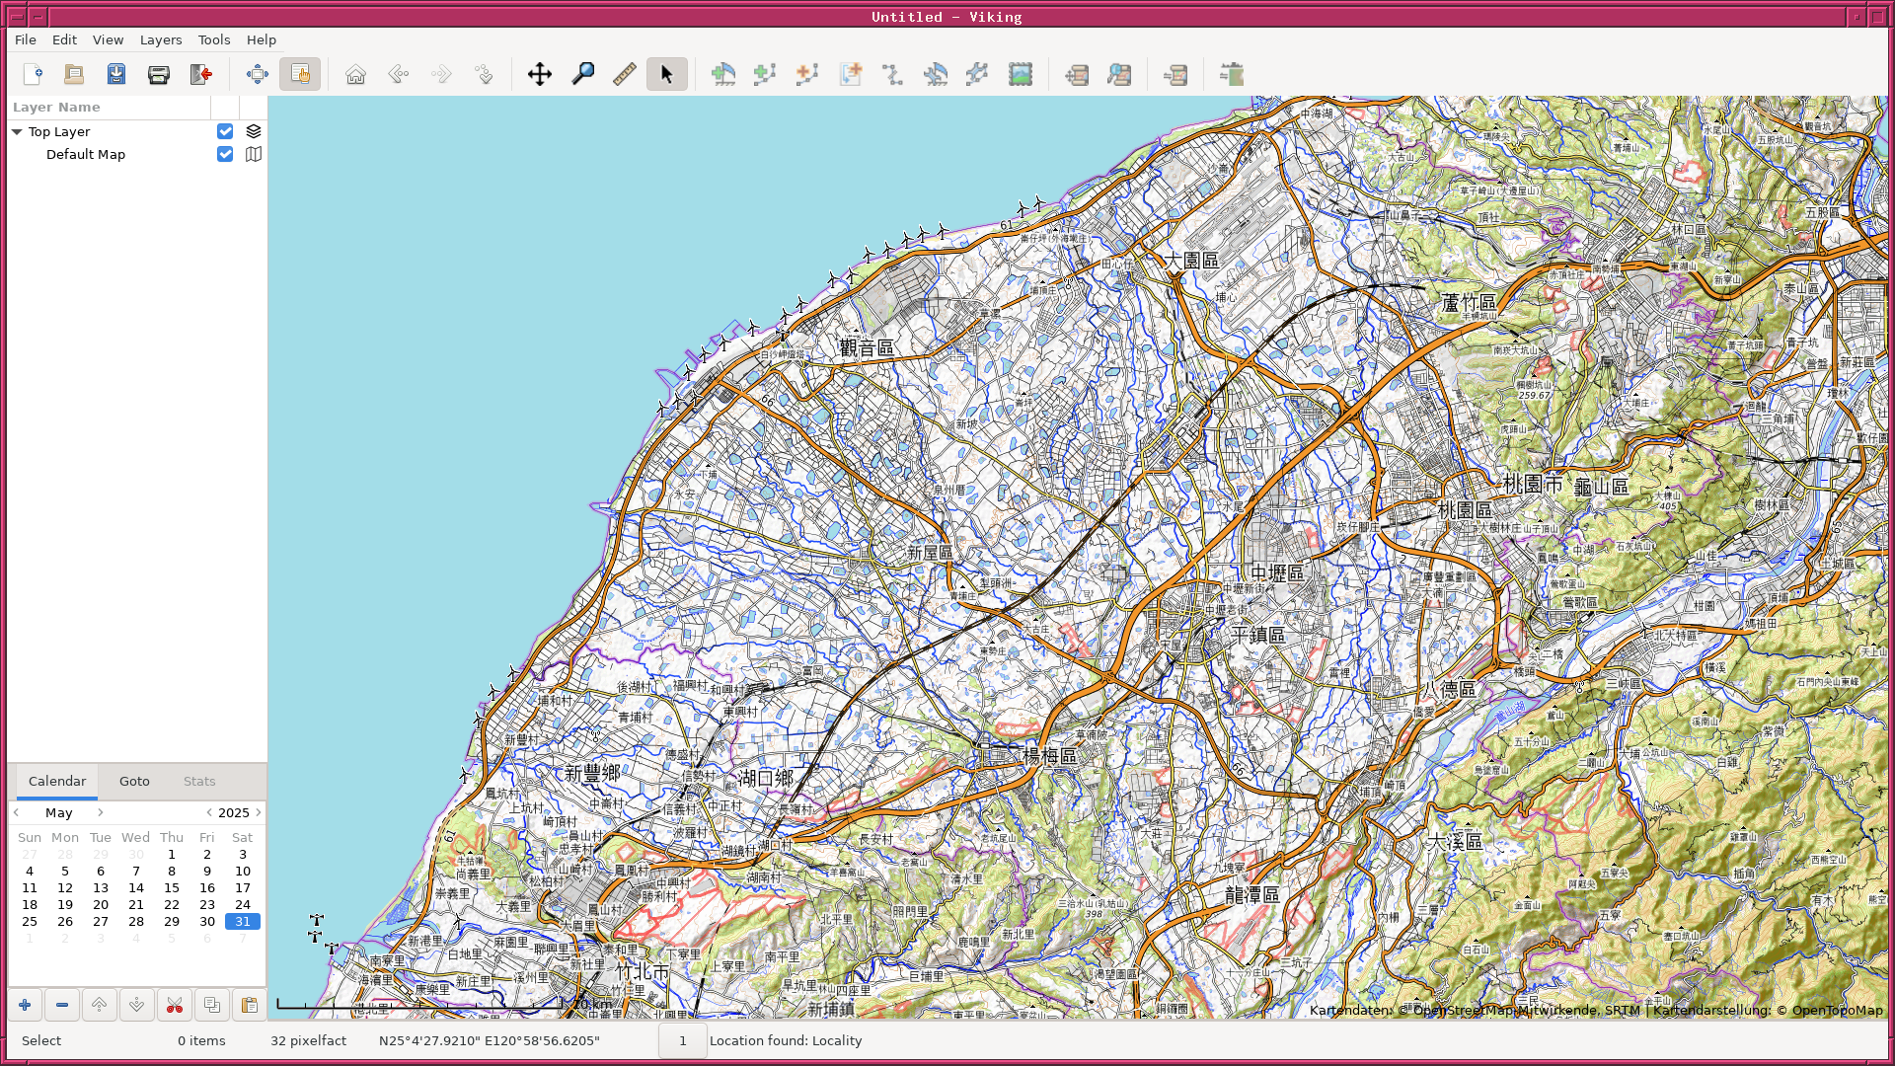
Task: Click the blue plus add layer button
Action: point(25,1005)
